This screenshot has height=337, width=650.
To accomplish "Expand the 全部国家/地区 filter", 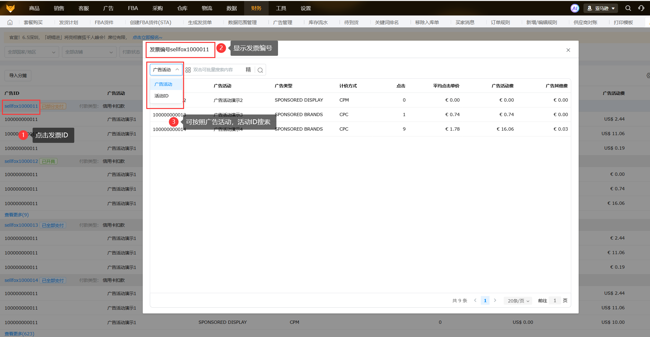I will (x=32, y=52).
